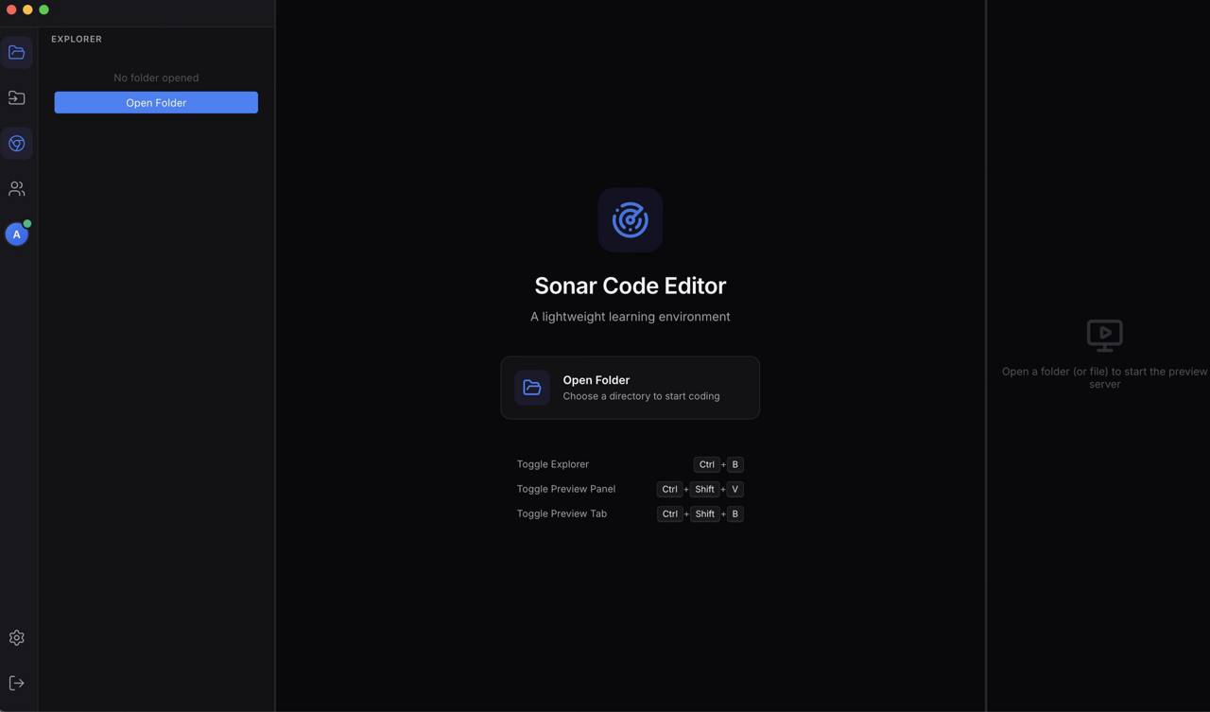Image resolution: width=1210 pixels, height=712 pixels.
Task: Click the No folder opened text
Action: coord(156,78)
